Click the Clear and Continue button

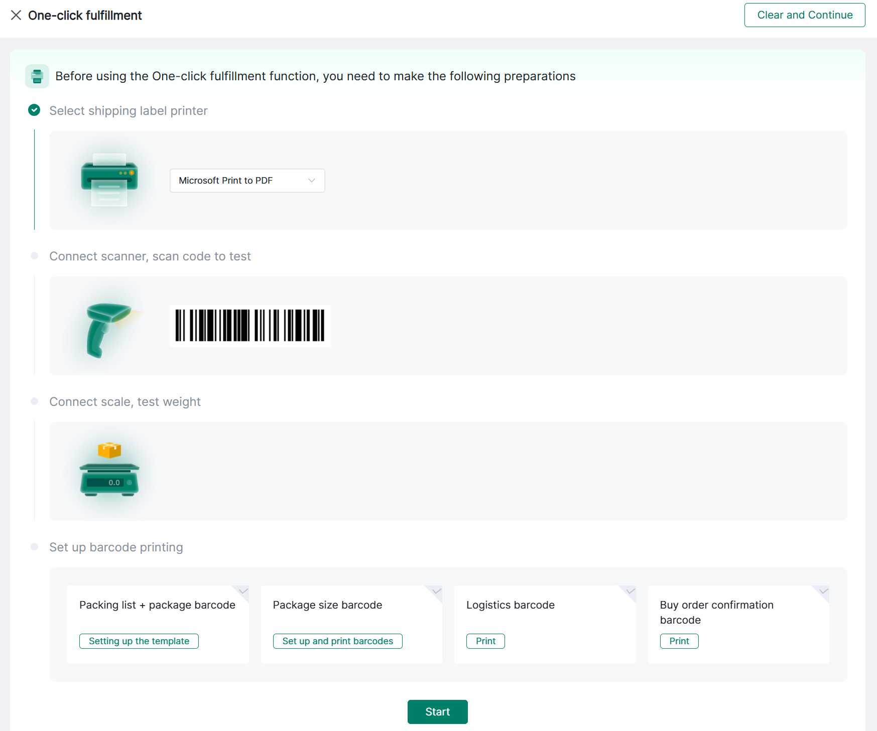click(804, 15)
